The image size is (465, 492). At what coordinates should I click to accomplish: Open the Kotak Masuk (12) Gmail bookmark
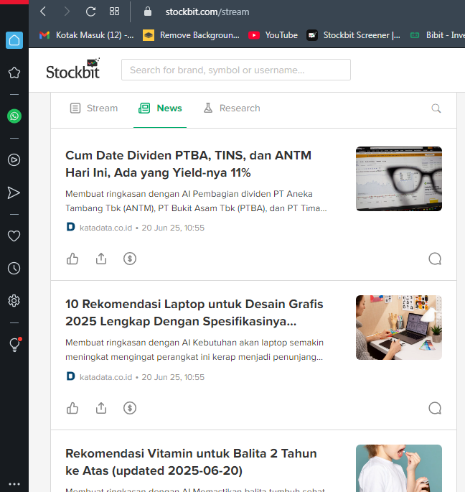pyautogui.click(x=87, y=35)
